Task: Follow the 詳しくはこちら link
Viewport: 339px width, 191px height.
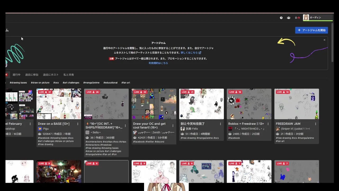Action: click(x=189, y=53)
